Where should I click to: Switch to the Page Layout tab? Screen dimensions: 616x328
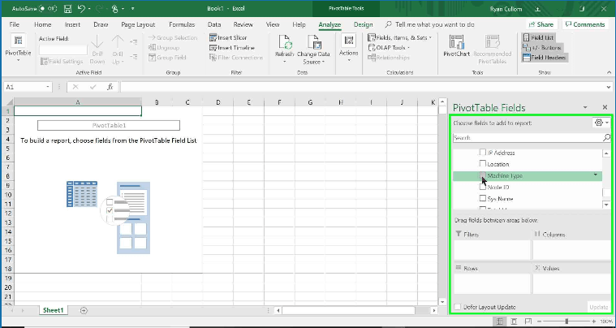tap(138, 24)
